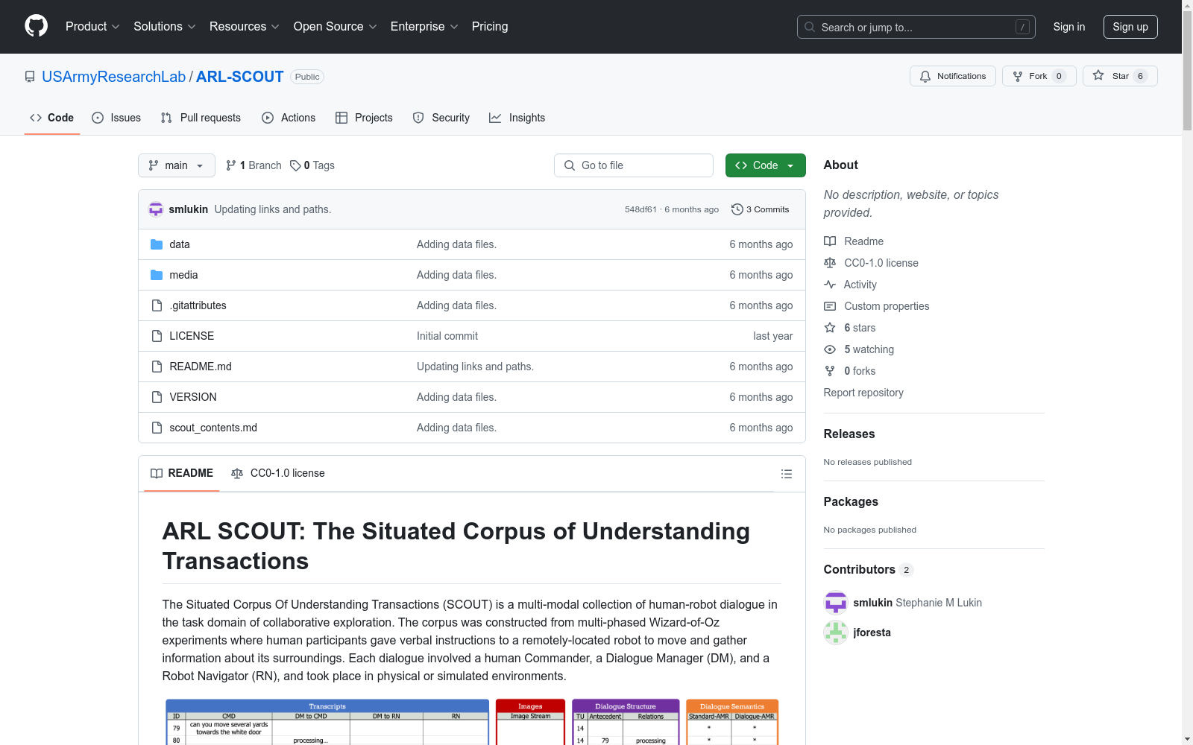Click the VERSION file icon

157,397
